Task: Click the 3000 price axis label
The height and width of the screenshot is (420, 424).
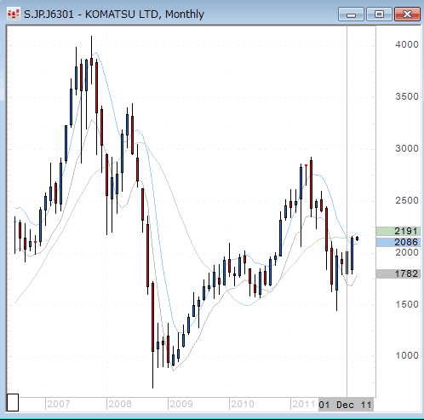Action: coord(407,148)
